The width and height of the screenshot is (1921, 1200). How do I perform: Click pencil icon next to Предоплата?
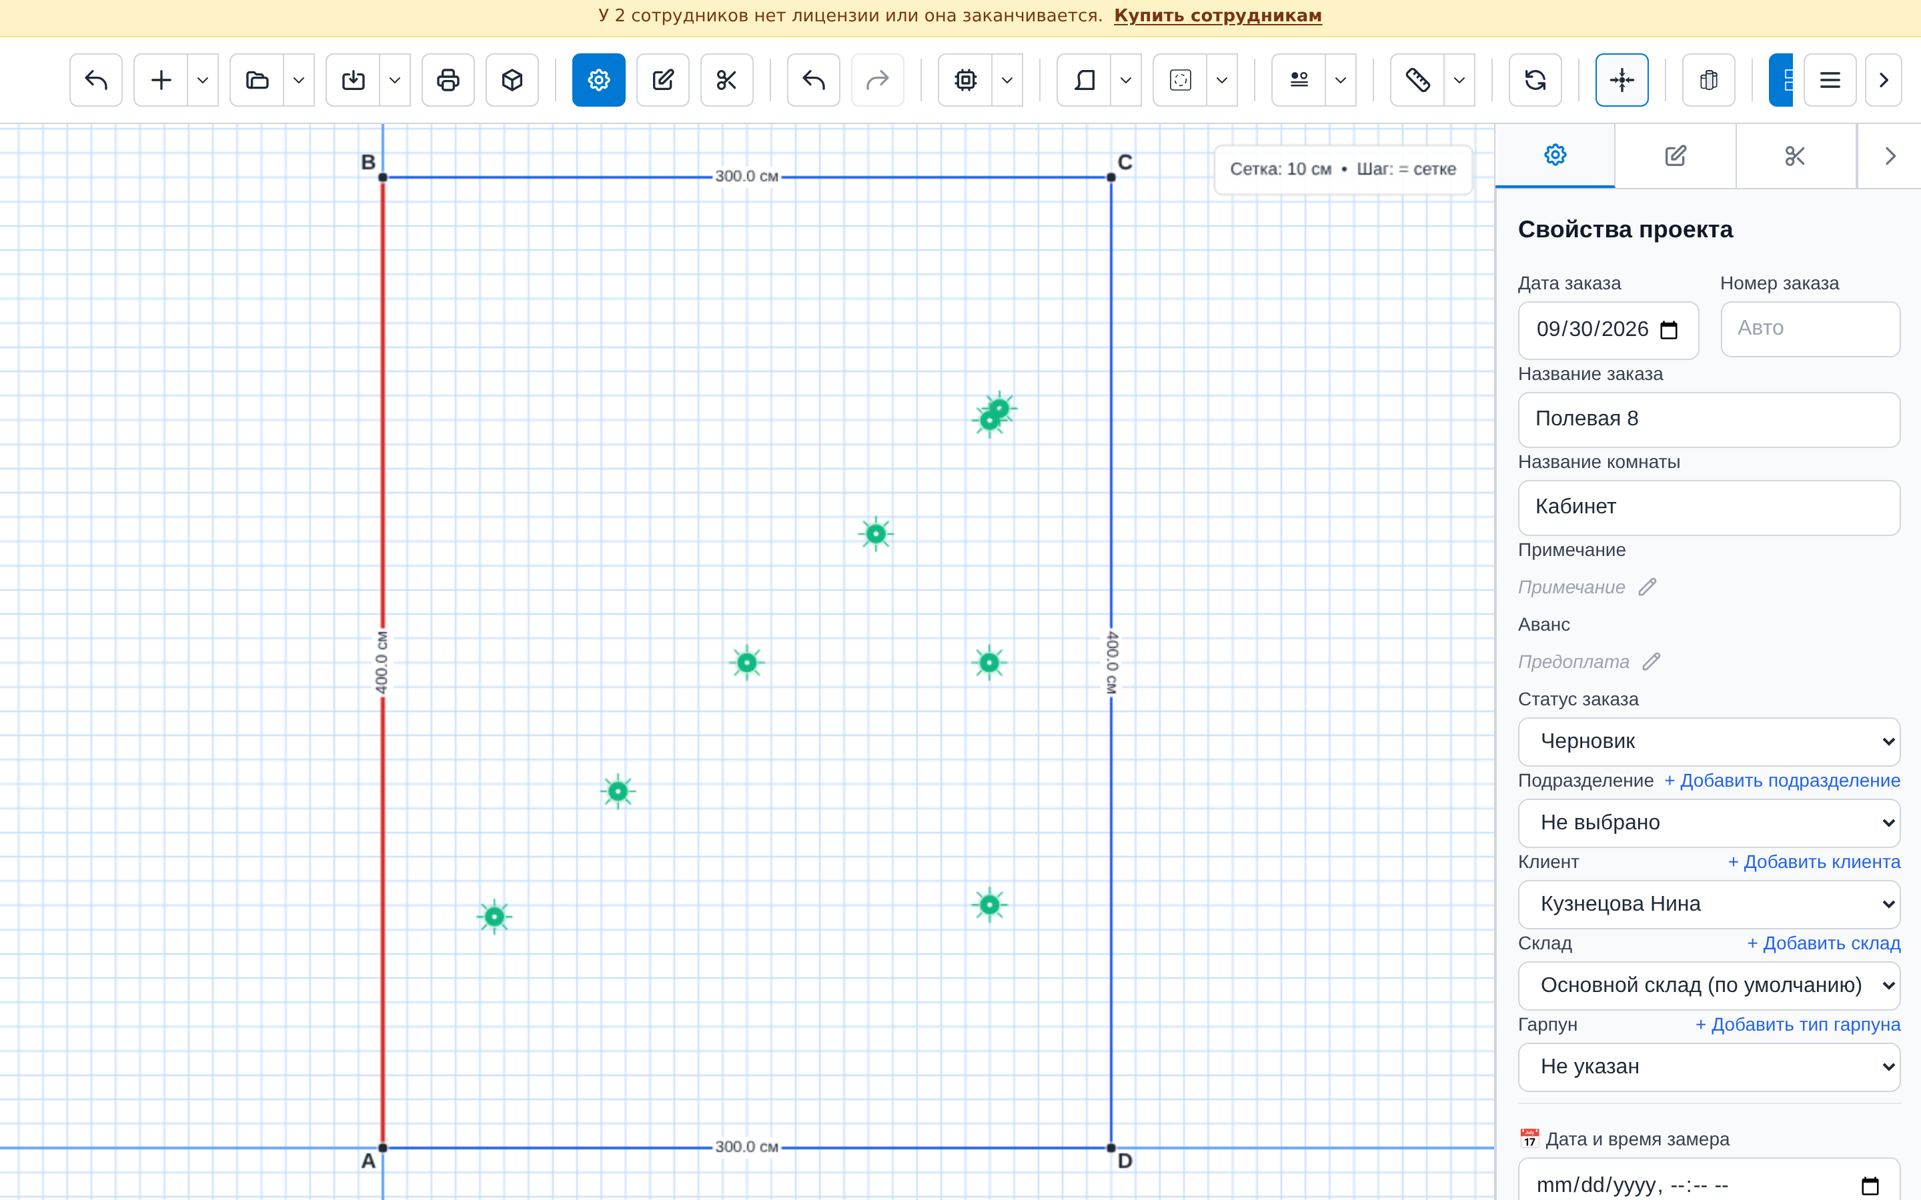[1651, 661]
